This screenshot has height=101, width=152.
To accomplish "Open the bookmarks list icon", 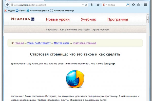I will [139, 5].
